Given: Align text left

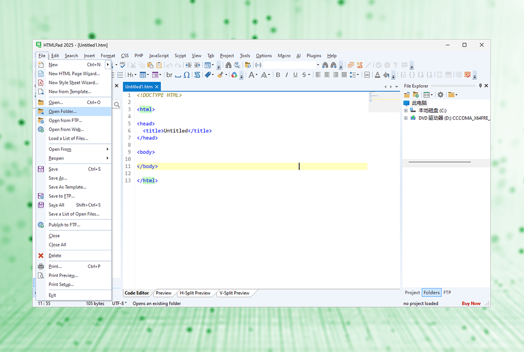Looking at the screenshot, I should coord(318,75).
